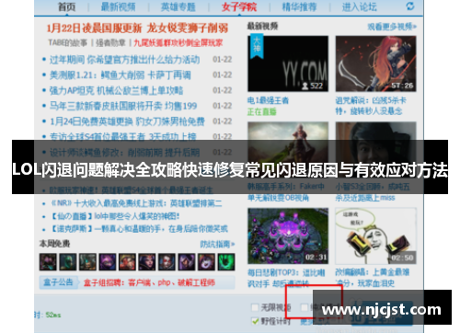Pick the eighth 本周免费 champion with purple hair
460x333 pixels.
click(187, 262)
